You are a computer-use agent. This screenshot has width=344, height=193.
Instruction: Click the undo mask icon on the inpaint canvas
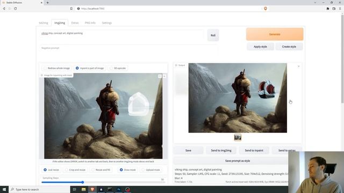pyautogui.click(x=160, y=76)
